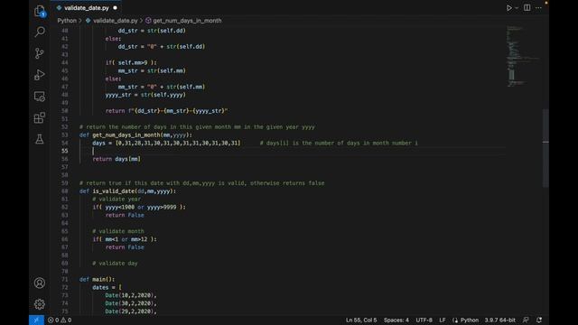Viewport: 578px width, 325px height.
Task: Open the remote window indicator in status bar
Action: coord(36,320)
